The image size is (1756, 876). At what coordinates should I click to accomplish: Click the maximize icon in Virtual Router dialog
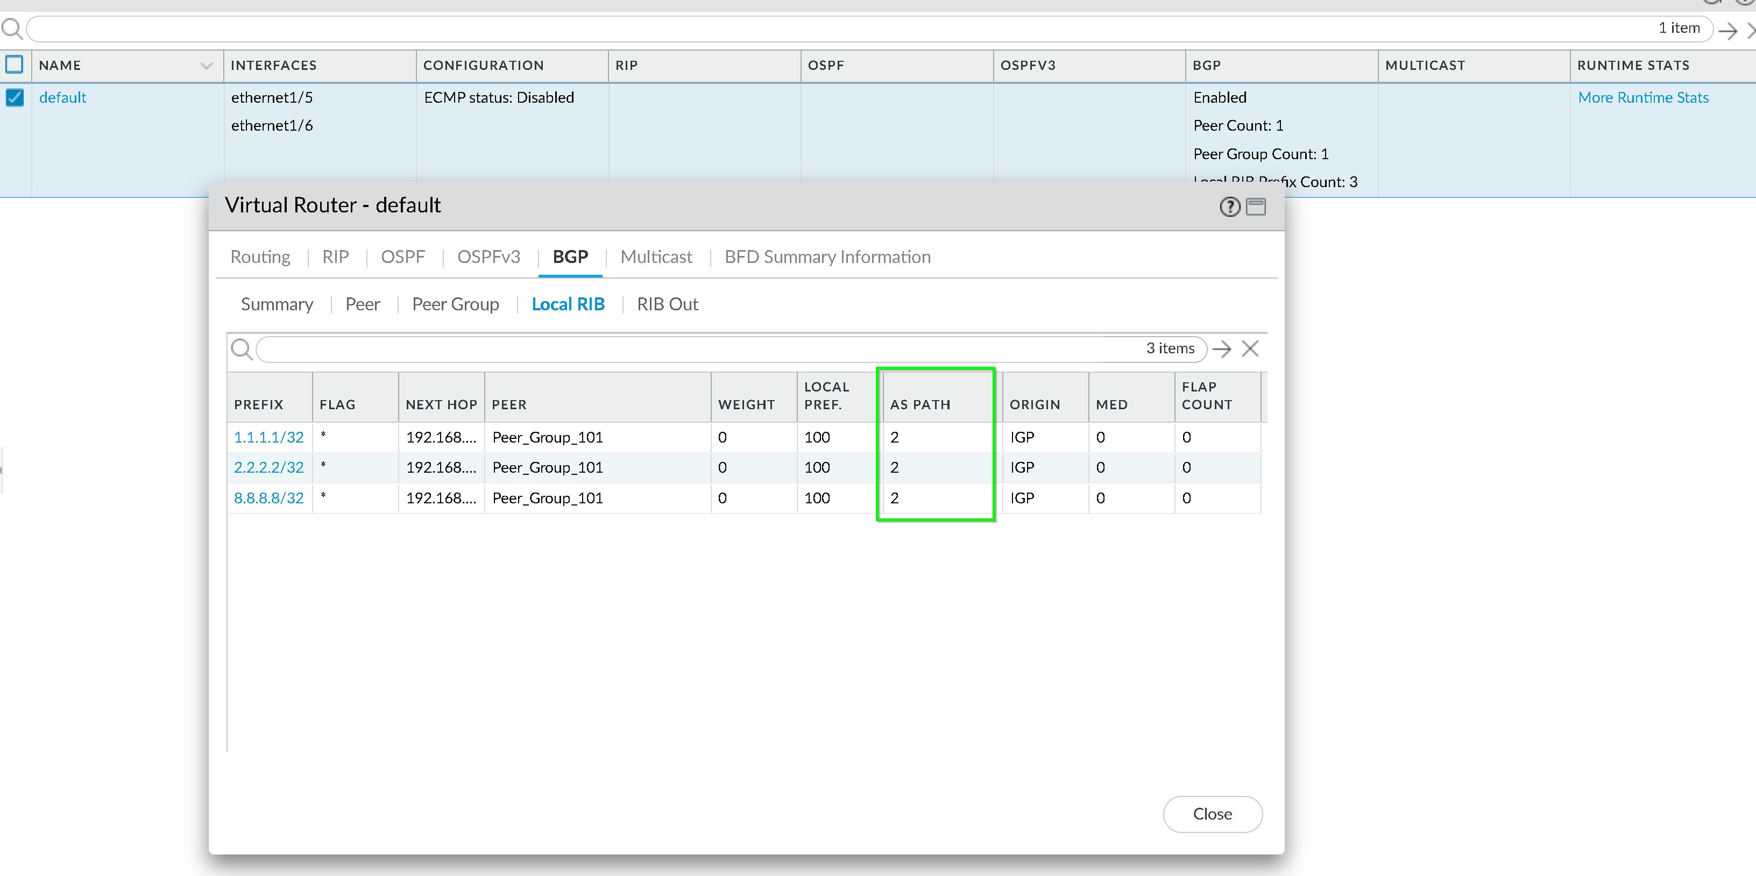coord(1256,206)
